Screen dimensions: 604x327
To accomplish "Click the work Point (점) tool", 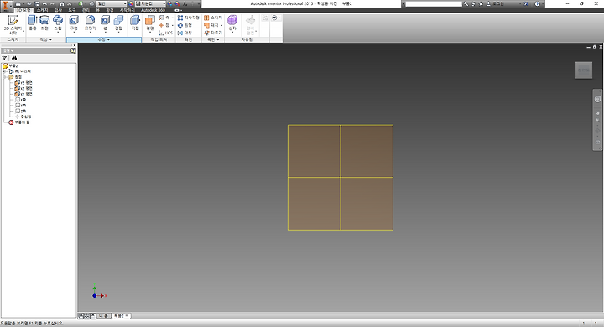I will 165,25.
